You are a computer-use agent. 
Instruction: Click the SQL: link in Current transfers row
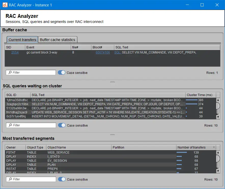coord(118,52)
